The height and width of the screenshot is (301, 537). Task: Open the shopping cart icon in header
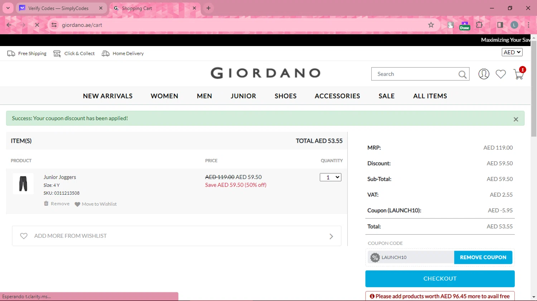click(519, 74)
